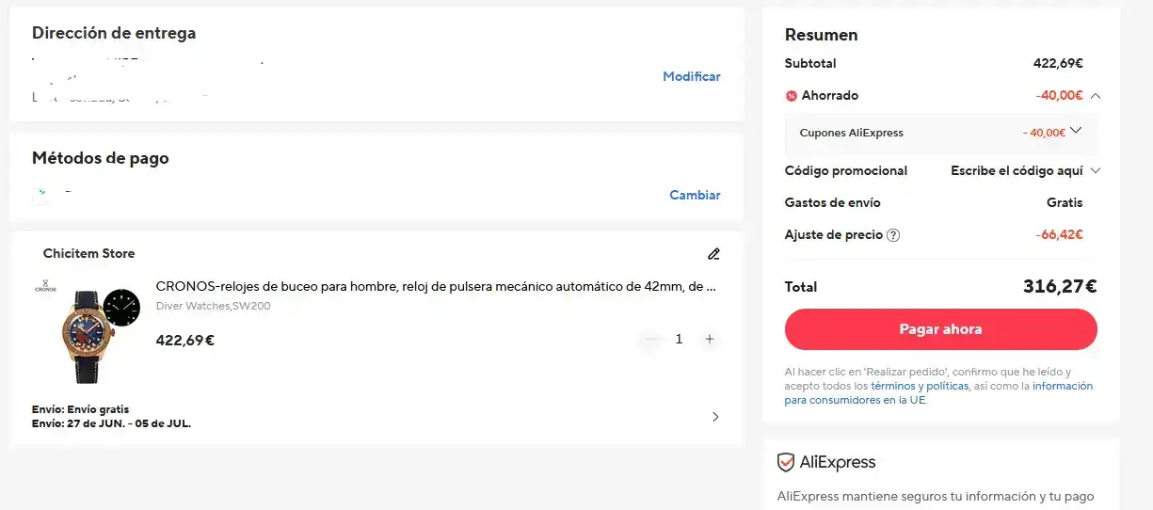Click the CRONOS brand logo on product image
The image size is (1153, 510).
click(x=45, y=285)
